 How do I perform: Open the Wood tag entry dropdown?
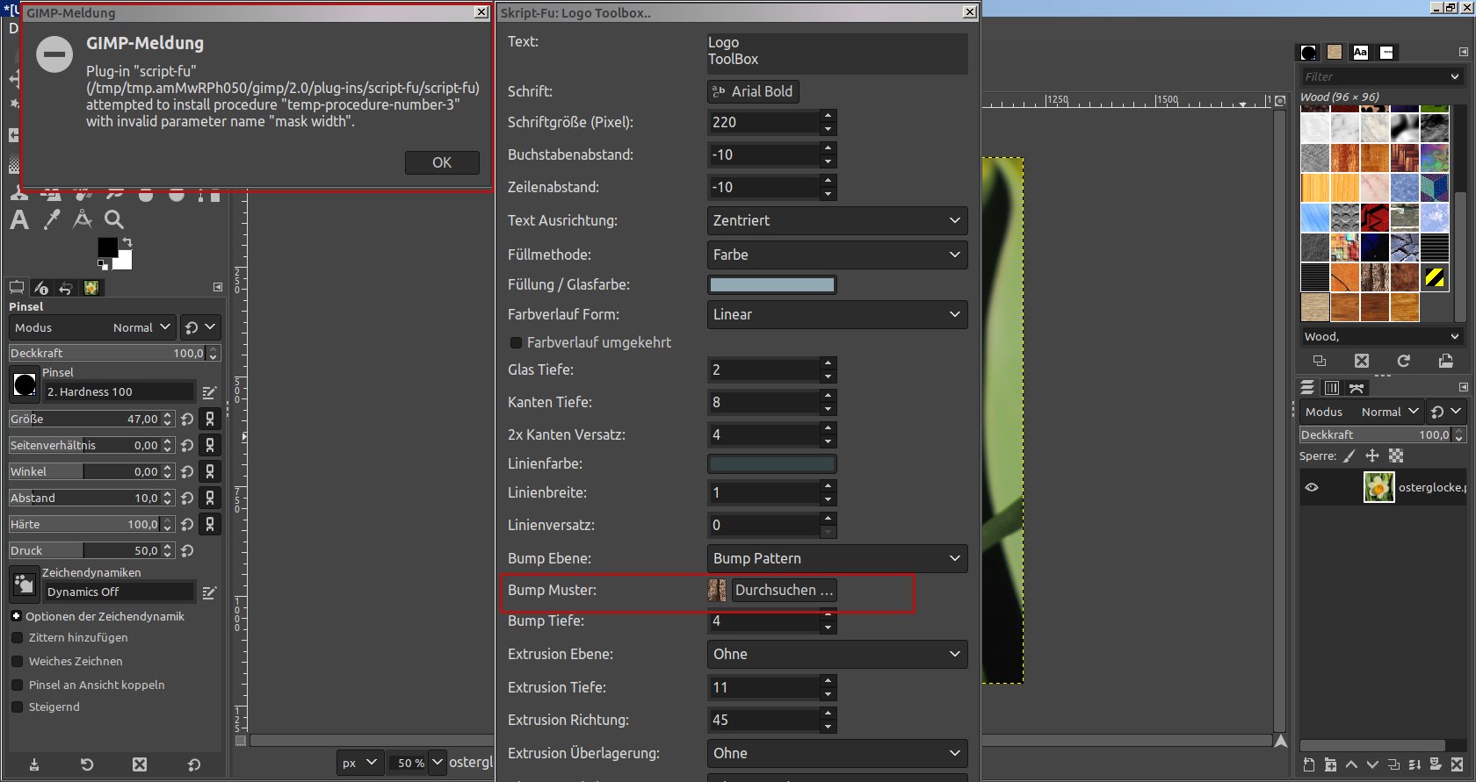coord(1455,336)
